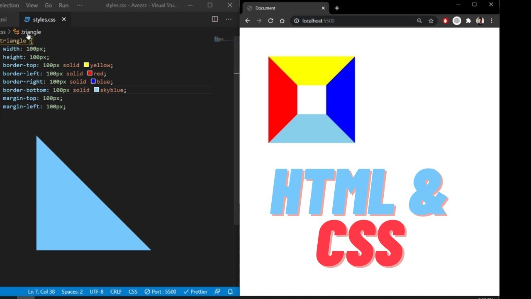This screenshot has width=531, height=299.
Task: Stop Live Server Port : 5500
Action: coord(160,292)
